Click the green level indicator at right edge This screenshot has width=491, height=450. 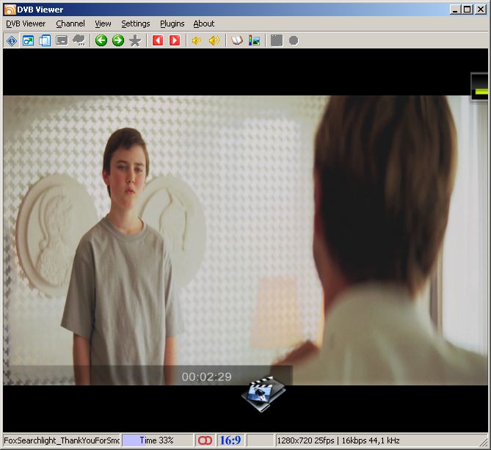click(x=481, y=92)
